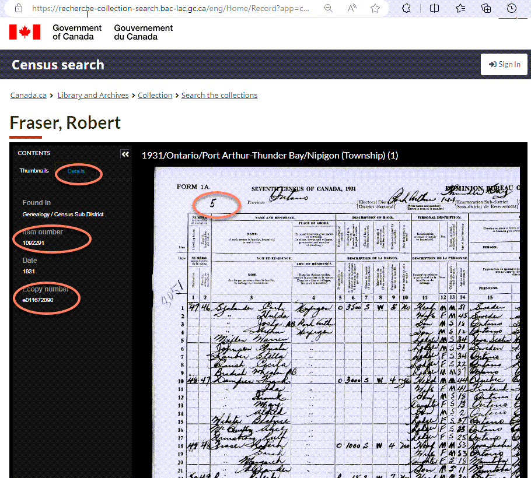Viewport: 531px width, 478px height.
Task: Click inside the address bar URL
Action: tap(169, 8)
